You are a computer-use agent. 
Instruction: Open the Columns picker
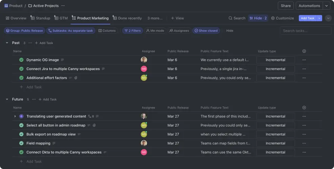pos(107,31)
